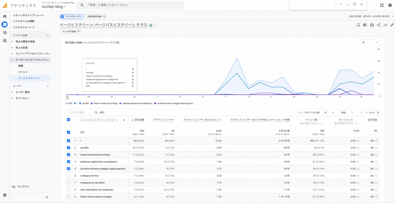Uncheck the /ai-three-division-chatgpt-copilot-gemini/ checkbox

[x=68, y=169]
